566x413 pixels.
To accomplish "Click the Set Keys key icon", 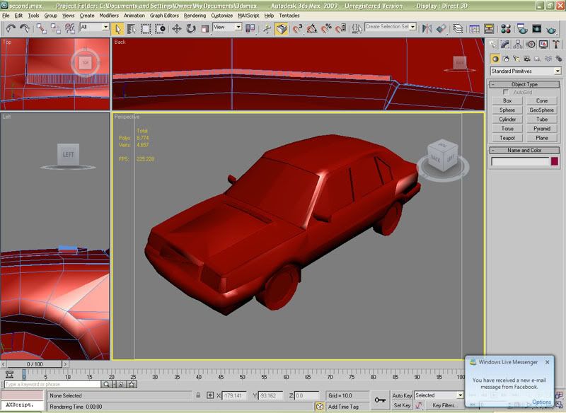I will pos(380,400).
